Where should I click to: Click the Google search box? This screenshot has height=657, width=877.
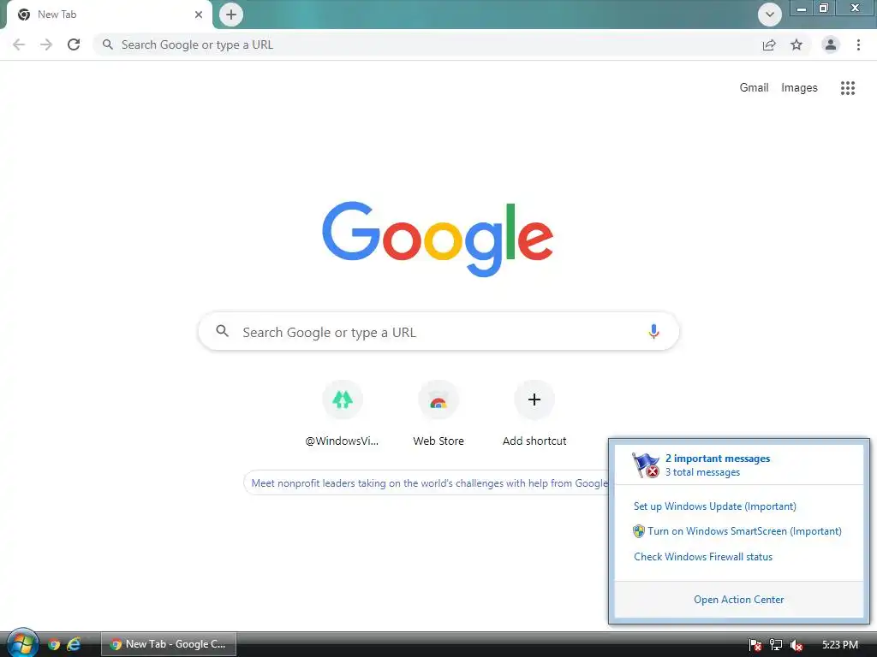[x=438, y=332]
